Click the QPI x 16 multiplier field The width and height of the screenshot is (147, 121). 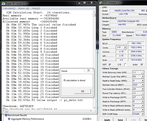click(121, 56)
